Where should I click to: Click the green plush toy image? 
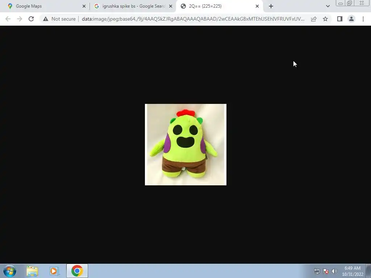pos(185,144)
